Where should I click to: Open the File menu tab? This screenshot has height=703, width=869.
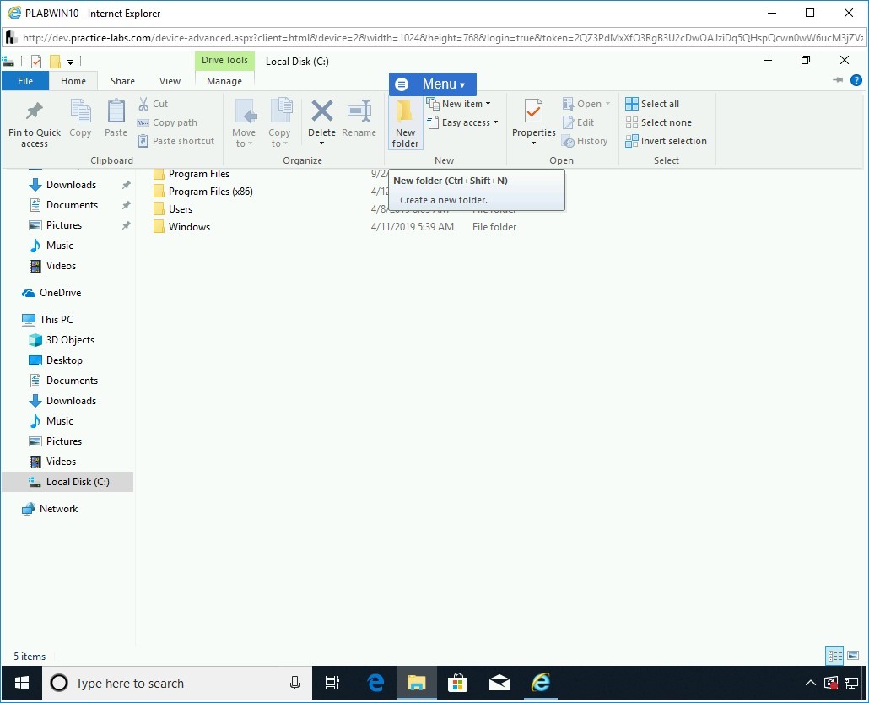pyautogui.click(x=25, y=81)
